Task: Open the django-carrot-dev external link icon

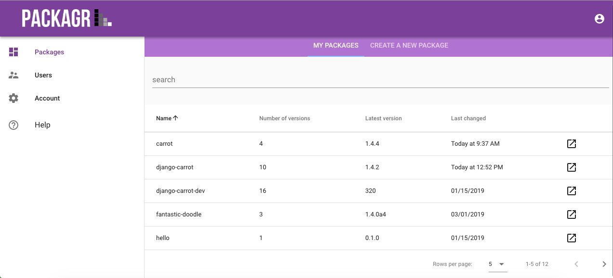Action: [571, 190]
